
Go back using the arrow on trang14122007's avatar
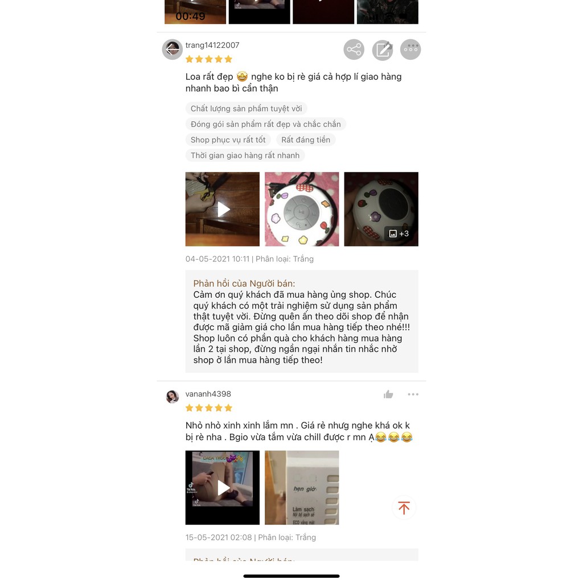coord(172,49)
